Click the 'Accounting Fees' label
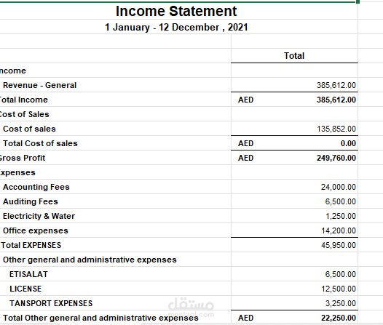This screenshot has width=383, height=325. pos(36,187)
